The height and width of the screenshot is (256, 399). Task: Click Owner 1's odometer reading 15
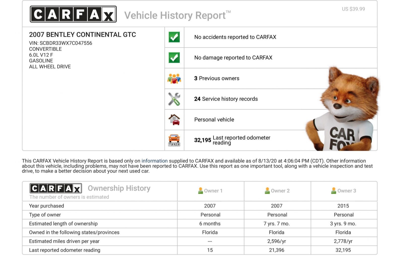(210, 250)
